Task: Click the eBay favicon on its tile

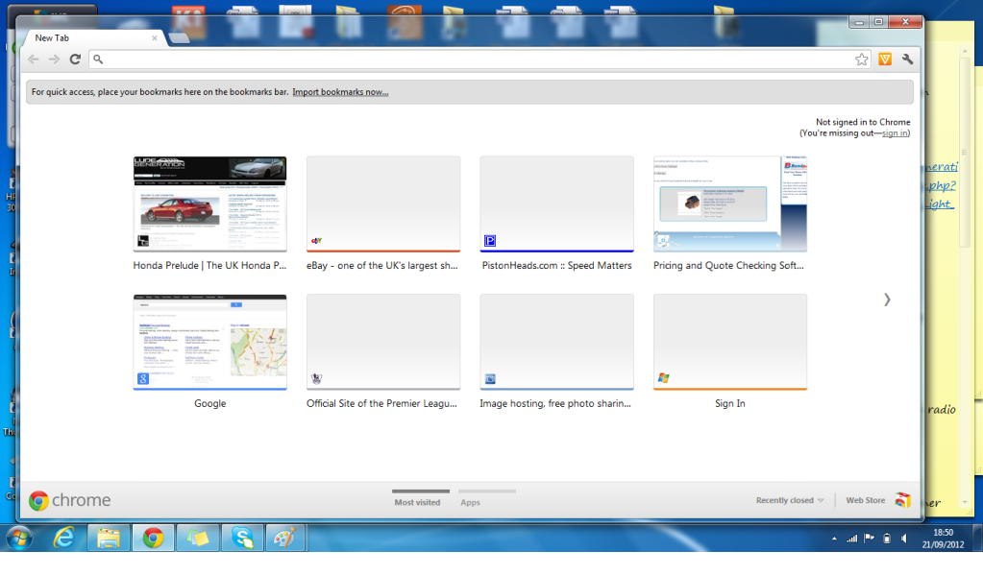Action: point(316,241)
